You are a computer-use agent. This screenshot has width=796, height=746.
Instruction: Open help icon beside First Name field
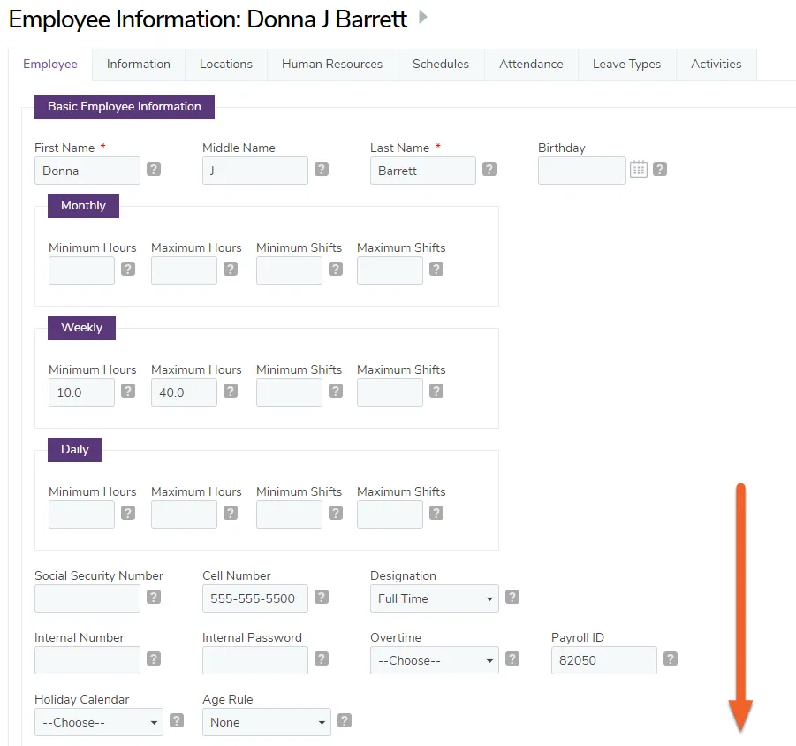pyautogui.click(x=154, y=169)
